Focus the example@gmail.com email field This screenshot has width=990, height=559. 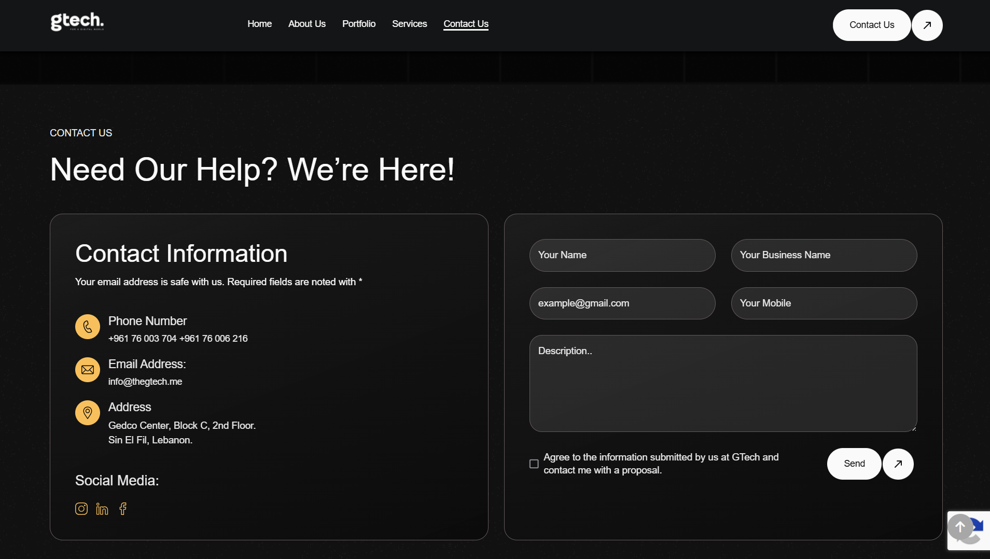click(x=622, y=303)
